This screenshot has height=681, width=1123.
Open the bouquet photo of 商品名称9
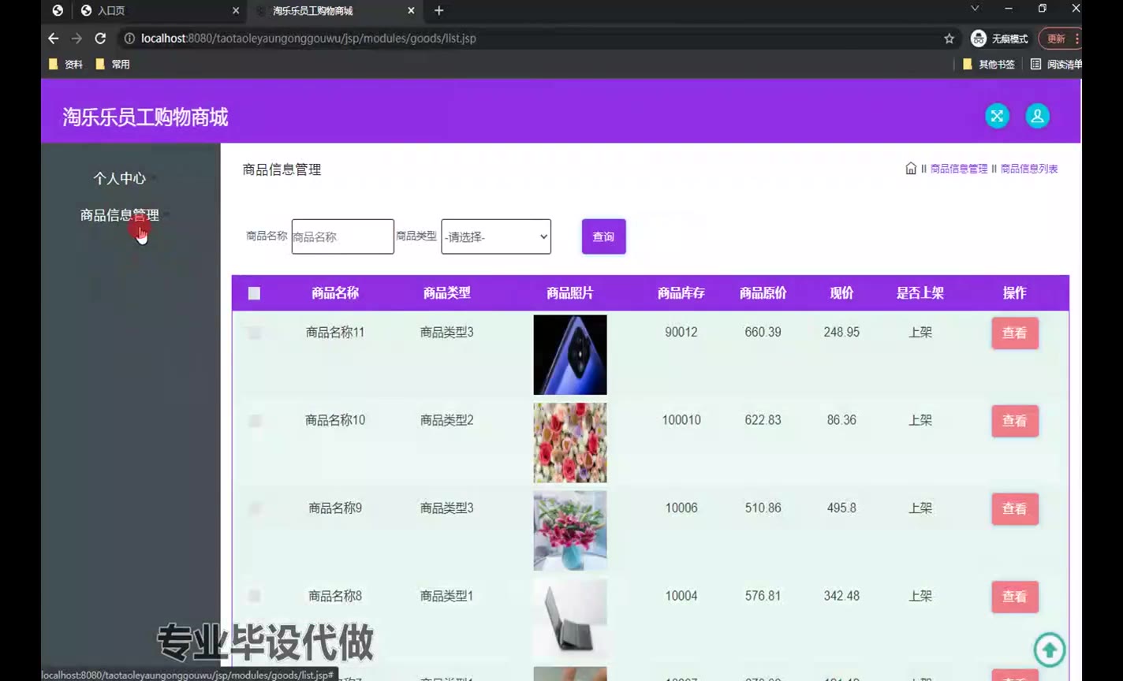click(x=570, y=530)
